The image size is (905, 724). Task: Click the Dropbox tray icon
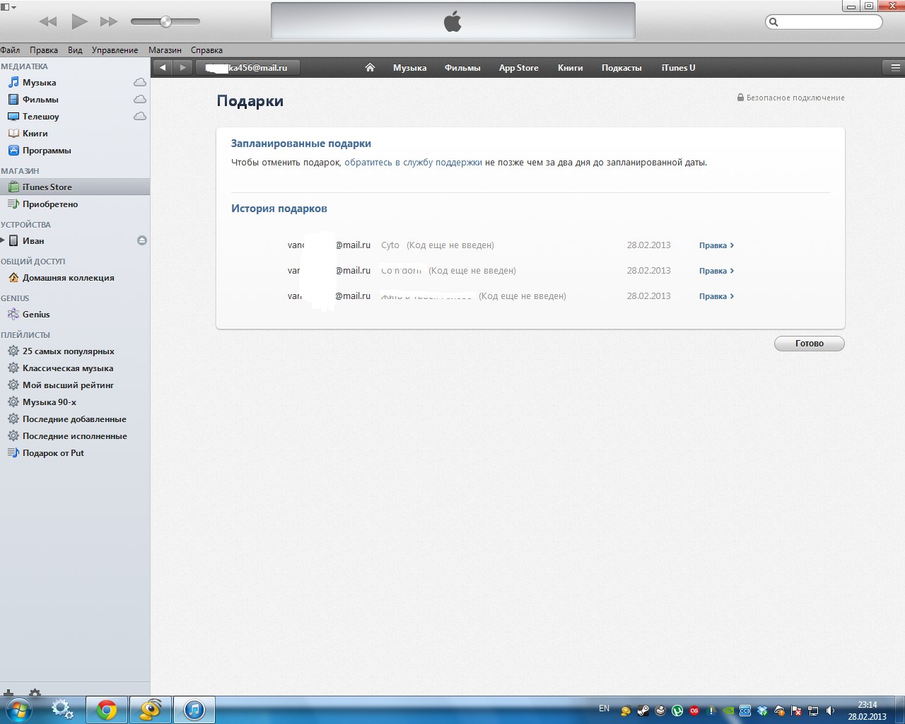762,711
